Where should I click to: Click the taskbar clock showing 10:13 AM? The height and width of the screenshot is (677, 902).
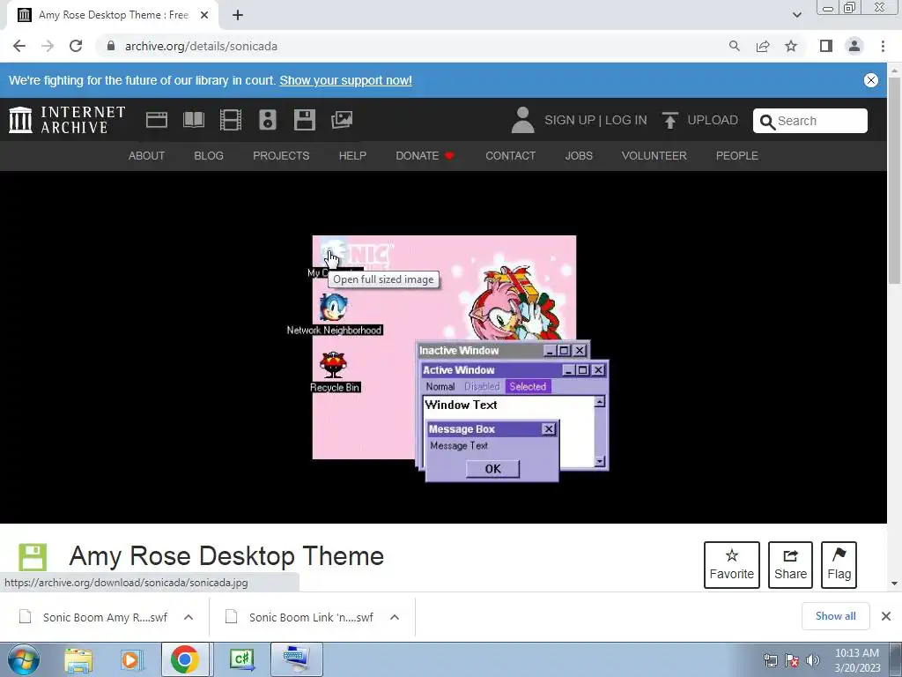[857, 659]
